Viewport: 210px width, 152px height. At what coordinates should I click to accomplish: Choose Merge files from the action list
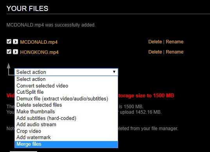[66, 144]
